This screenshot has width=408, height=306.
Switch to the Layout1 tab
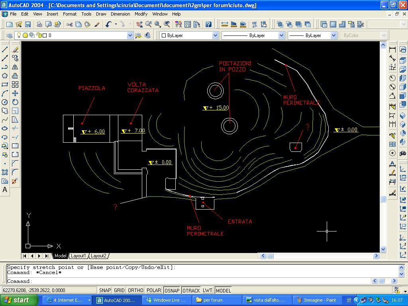[78, 256]
